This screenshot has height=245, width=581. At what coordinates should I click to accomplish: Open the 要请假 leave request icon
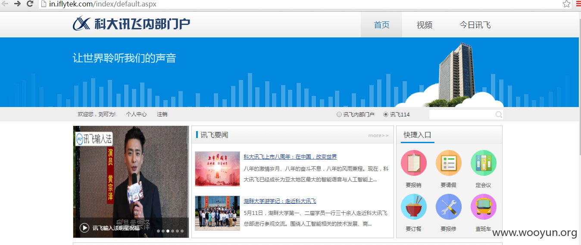[448, 163]
